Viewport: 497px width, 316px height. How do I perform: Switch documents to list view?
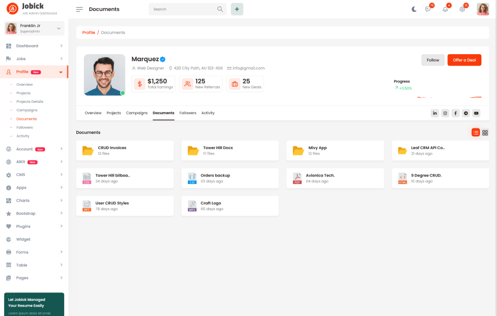click(475, 132)
